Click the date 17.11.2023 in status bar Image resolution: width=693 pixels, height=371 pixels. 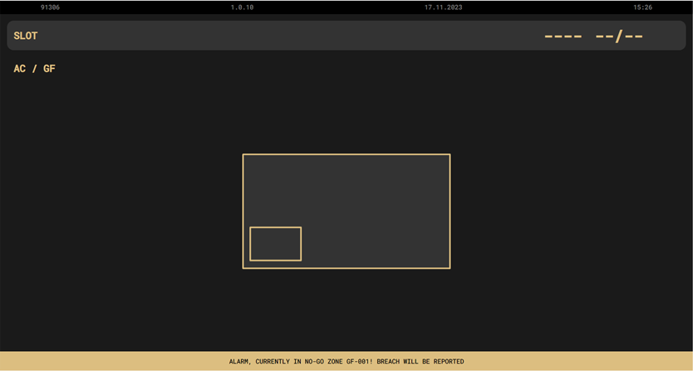coord(443,7)
